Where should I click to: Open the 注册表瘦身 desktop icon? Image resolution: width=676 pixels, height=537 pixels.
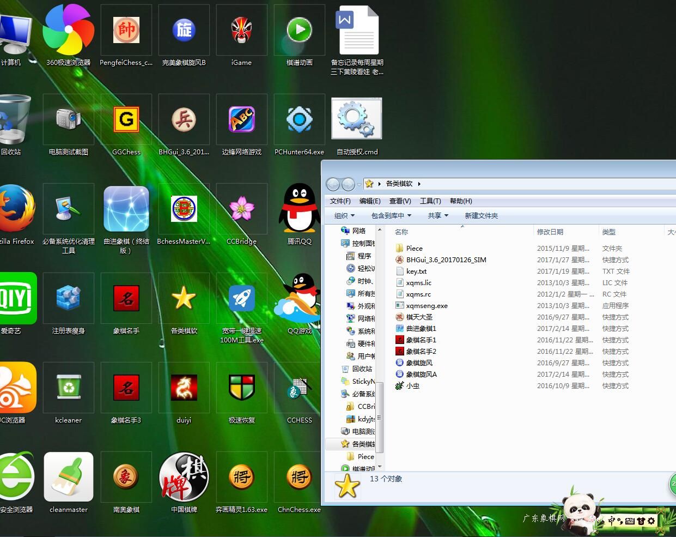pos(69,304)
